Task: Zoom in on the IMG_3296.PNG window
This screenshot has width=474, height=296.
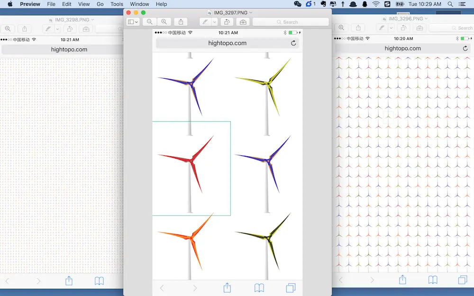Action: (342, 27)
